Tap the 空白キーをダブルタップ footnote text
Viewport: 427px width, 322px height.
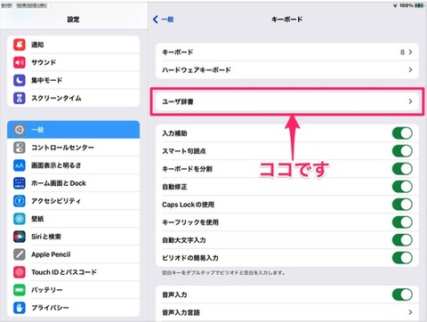pos(223,272)
